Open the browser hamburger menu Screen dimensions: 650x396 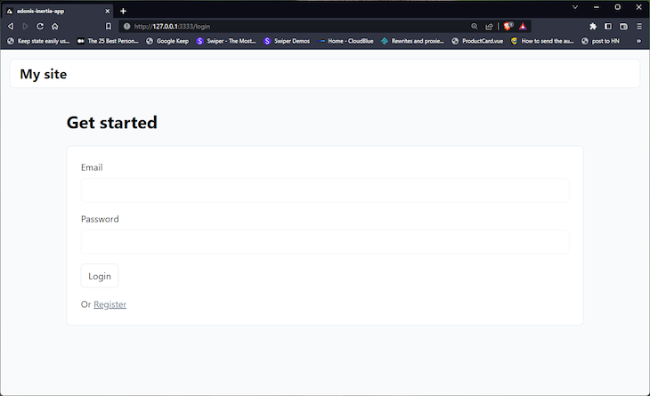[x=638, y=27]
